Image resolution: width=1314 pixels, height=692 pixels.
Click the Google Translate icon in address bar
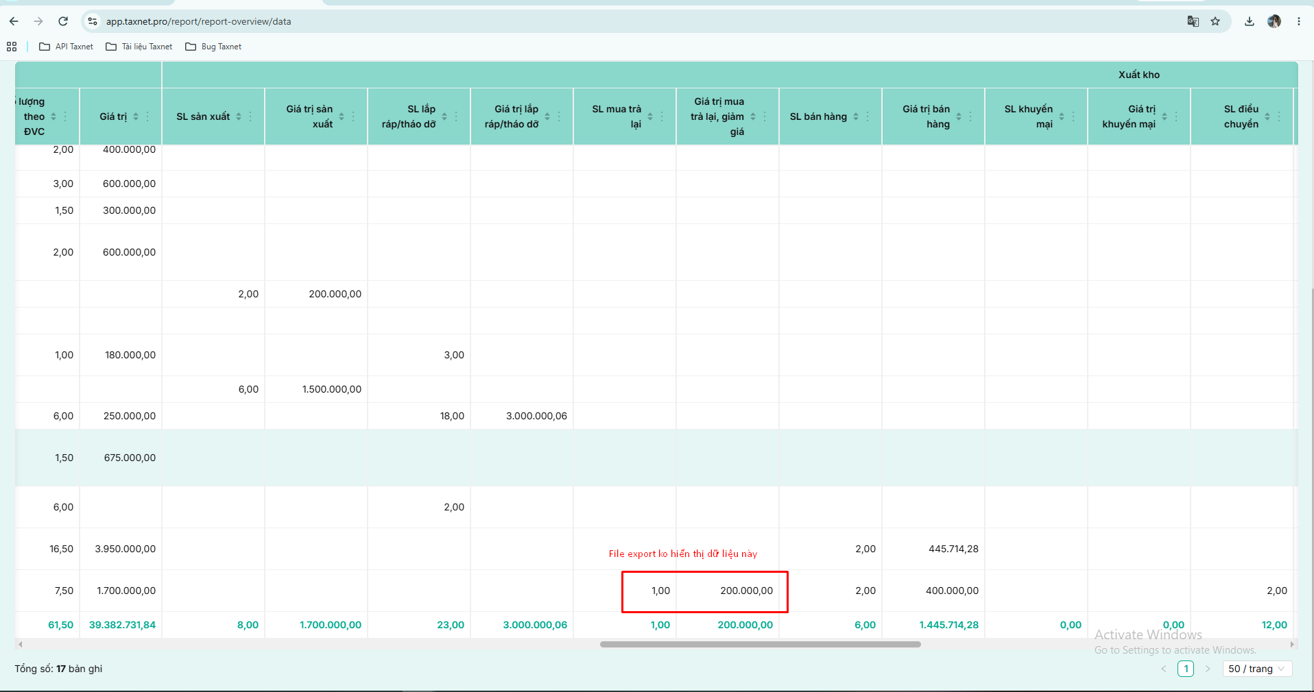click(x=1193, y=21)
